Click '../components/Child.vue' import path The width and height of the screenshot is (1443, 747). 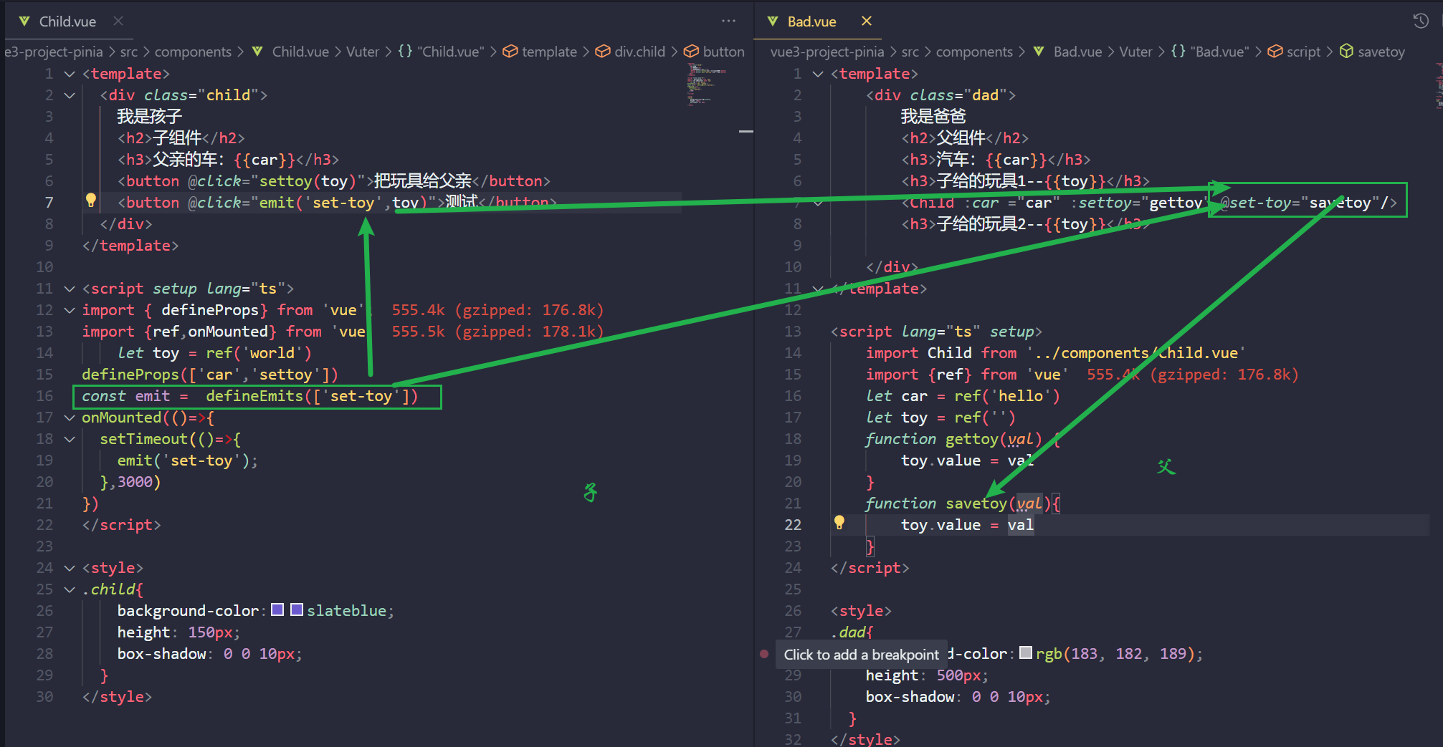coord(1136,353)
